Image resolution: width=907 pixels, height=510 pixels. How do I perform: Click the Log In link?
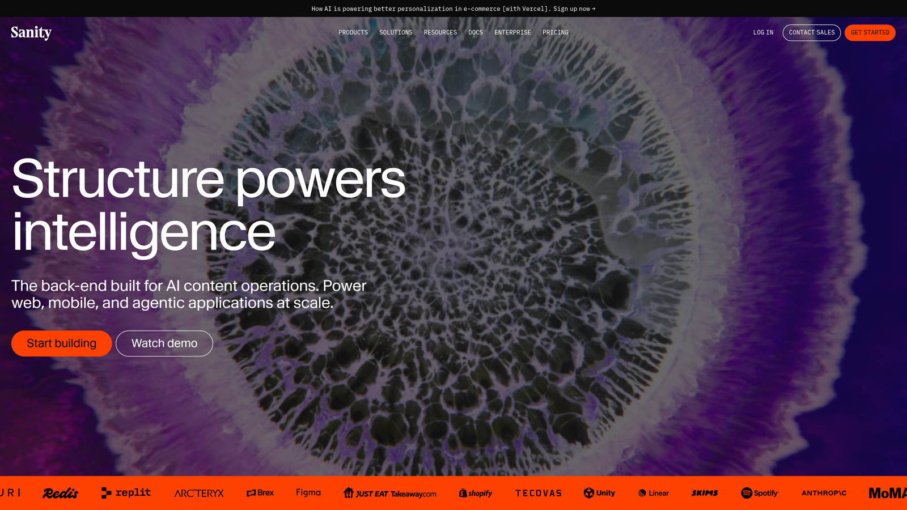pyautogui.click(x=763, y=32)
